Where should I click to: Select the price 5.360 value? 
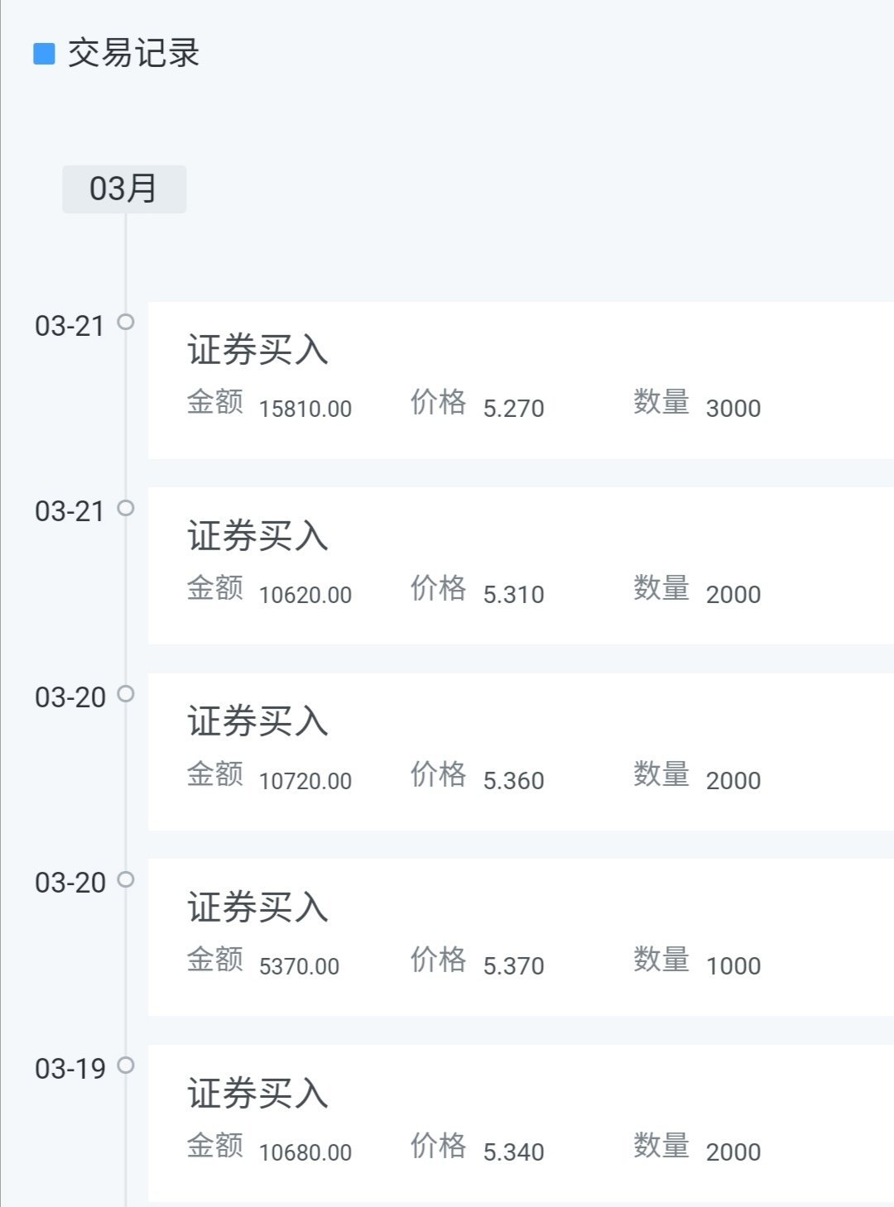click(x=514, y=780)
